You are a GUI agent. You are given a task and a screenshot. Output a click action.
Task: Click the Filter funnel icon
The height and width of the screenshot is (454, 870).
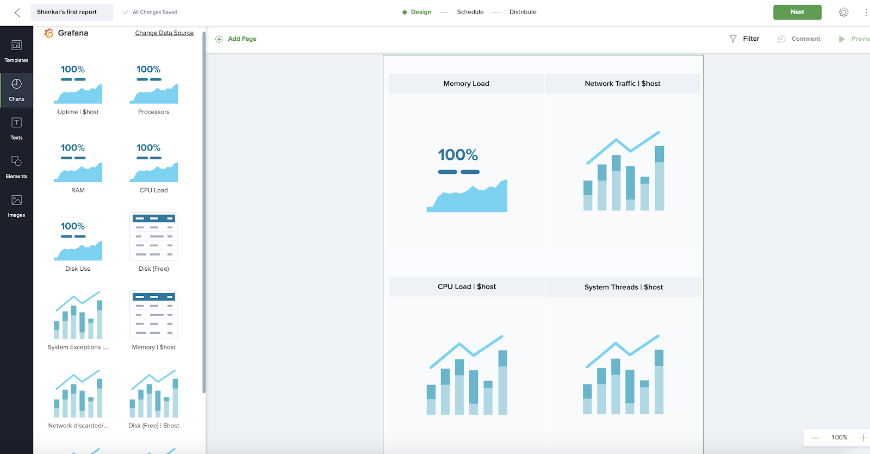point(733,39)
